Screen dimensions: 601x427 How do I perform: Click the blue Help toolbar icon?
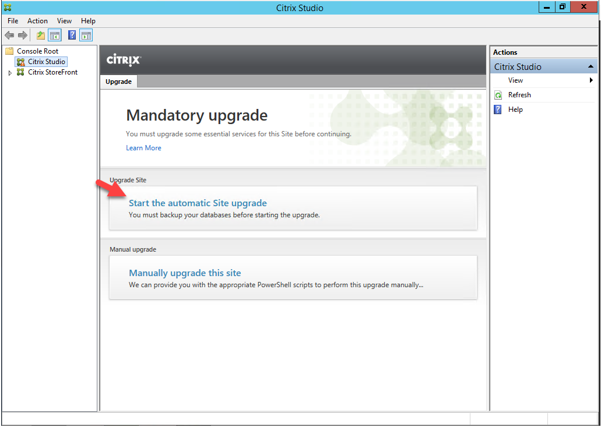[x=72, y=36]
